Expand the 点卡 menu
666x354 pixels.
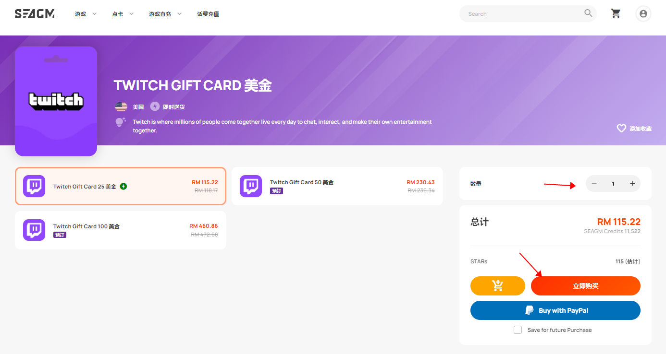(x=123, y=14)
